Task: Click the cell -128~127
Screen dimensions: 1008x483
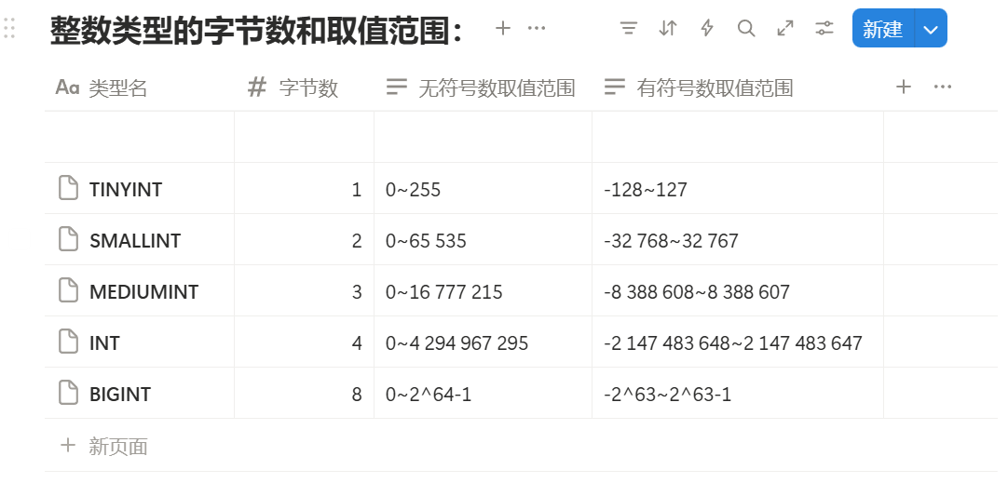Action: click(737, 188)
